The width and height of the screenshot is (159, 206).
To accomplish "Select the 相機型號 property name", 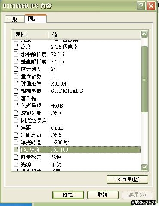I will point(31,91).
